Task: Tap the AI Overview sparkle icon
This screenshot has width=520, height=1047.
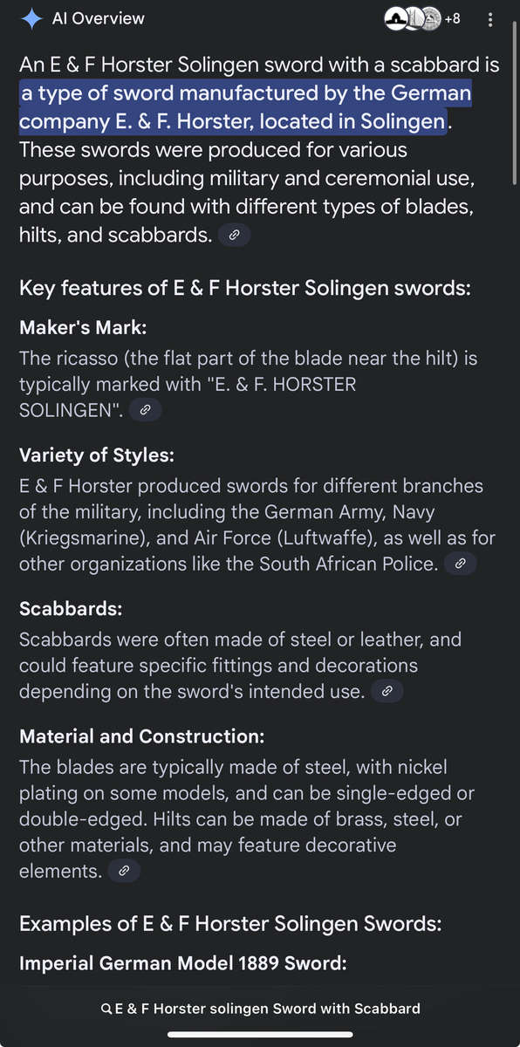Action: click(x=34, y=18)
